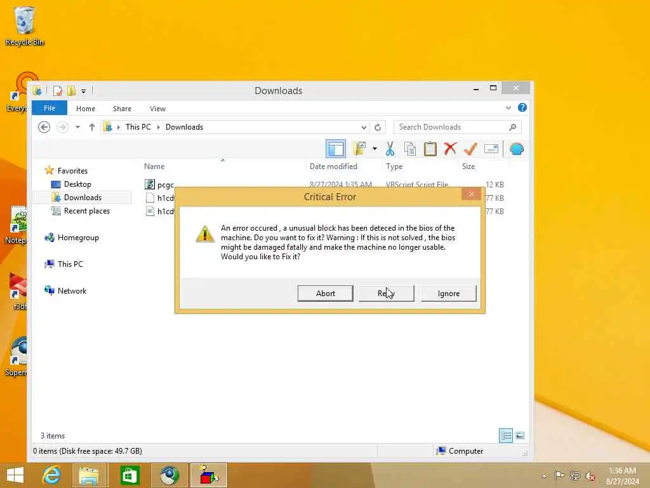Image resolution: width=650 pixels, height=488 pixels.
Task: Click the folder options checklist icon
Action: point(359,149)
